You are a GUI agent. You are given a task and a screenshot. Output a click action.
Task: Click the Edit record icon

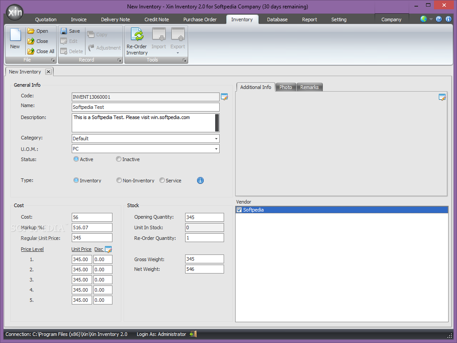64,41
